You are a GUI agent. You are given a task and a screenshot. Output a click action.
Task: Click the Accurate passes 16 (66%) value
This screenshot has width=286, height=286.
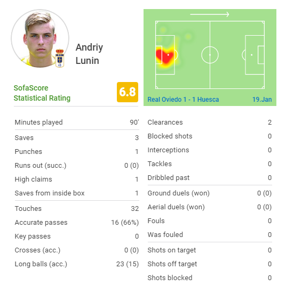pyautogui.click(x=125, y=223)
